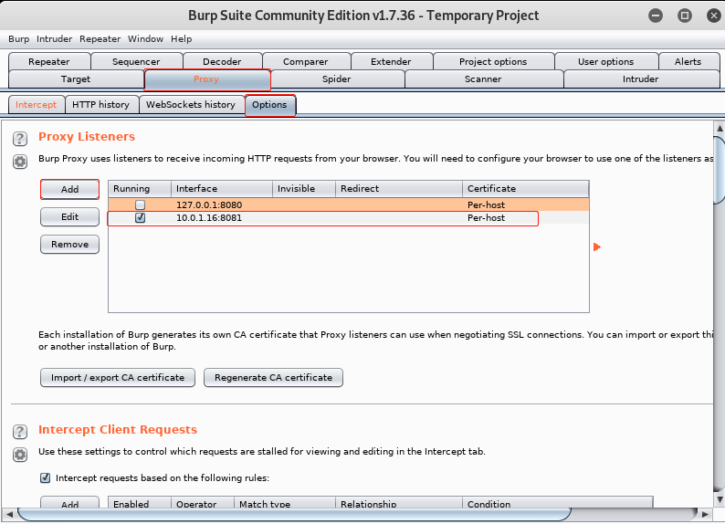
Task: Open the Decoder tab
Action: (222, 61)
